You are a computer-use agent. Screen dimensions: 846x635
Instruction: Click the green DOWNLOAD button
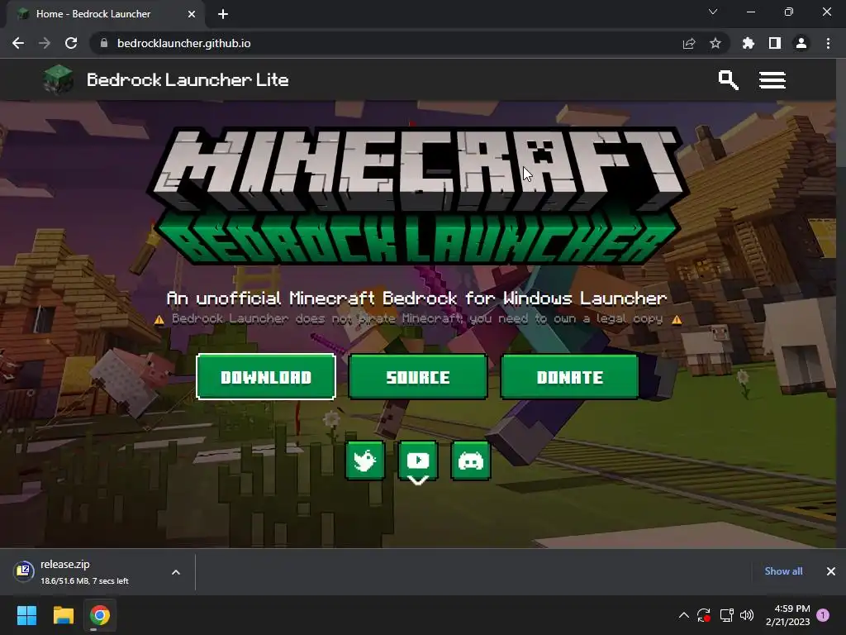(x=266, y=377)
